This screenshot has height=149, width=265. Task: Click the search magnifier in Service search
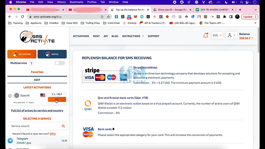point(63,126)
